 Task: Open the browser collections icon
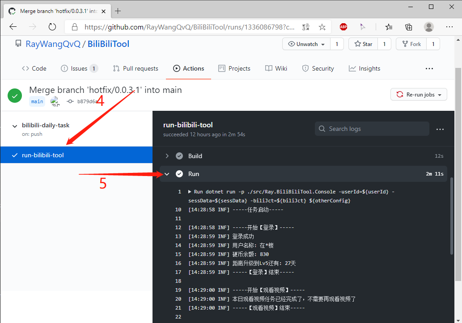point(409,27)
